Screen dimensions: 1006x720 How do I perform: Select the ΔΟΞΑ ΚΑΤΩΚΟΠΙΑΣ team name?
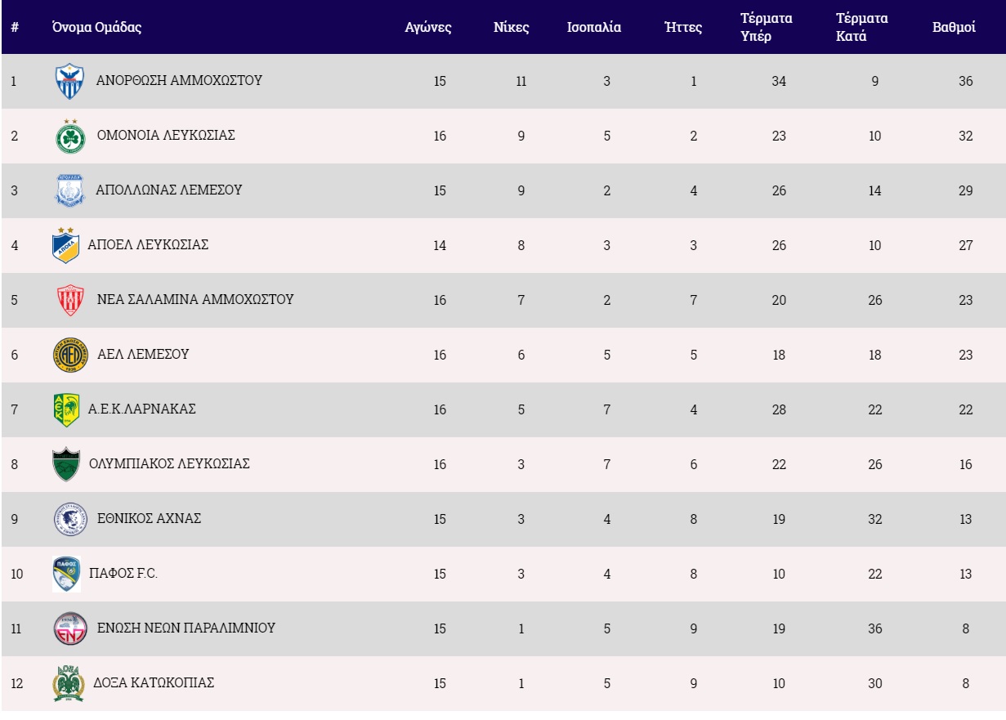(x=155, y=683)
